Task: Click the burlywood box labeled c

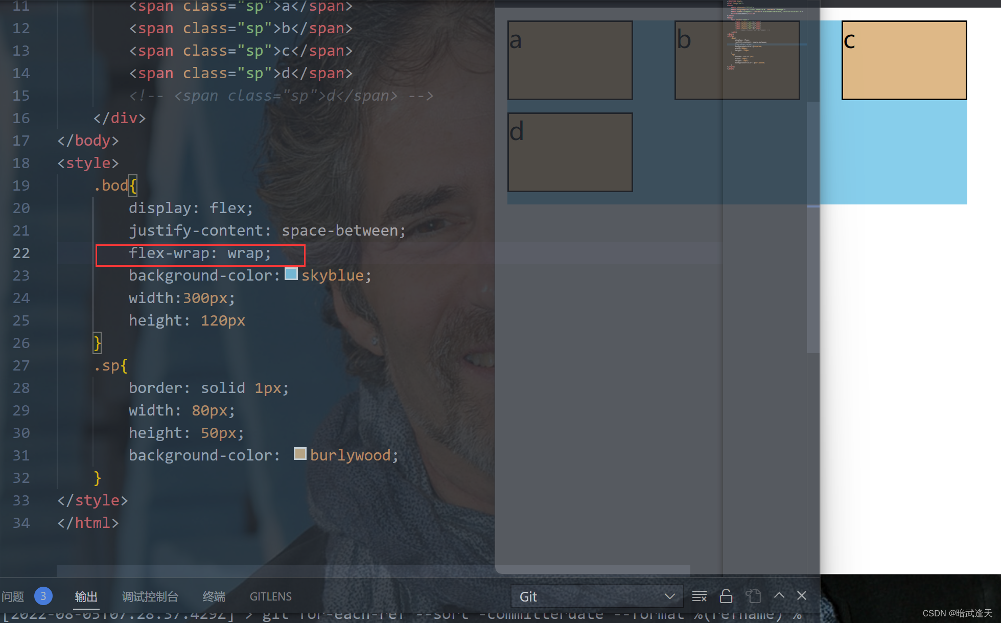Action: pyautogui.click(x=904, y=60)
